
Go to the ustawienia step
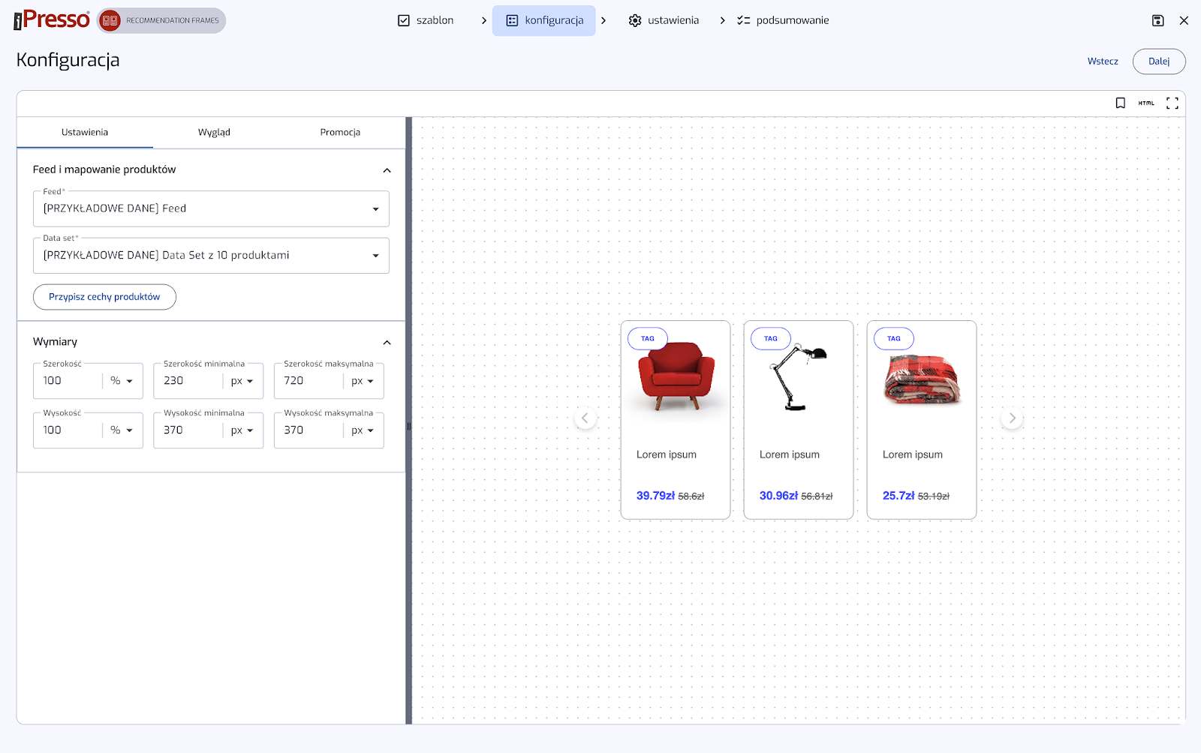point(664,20)
